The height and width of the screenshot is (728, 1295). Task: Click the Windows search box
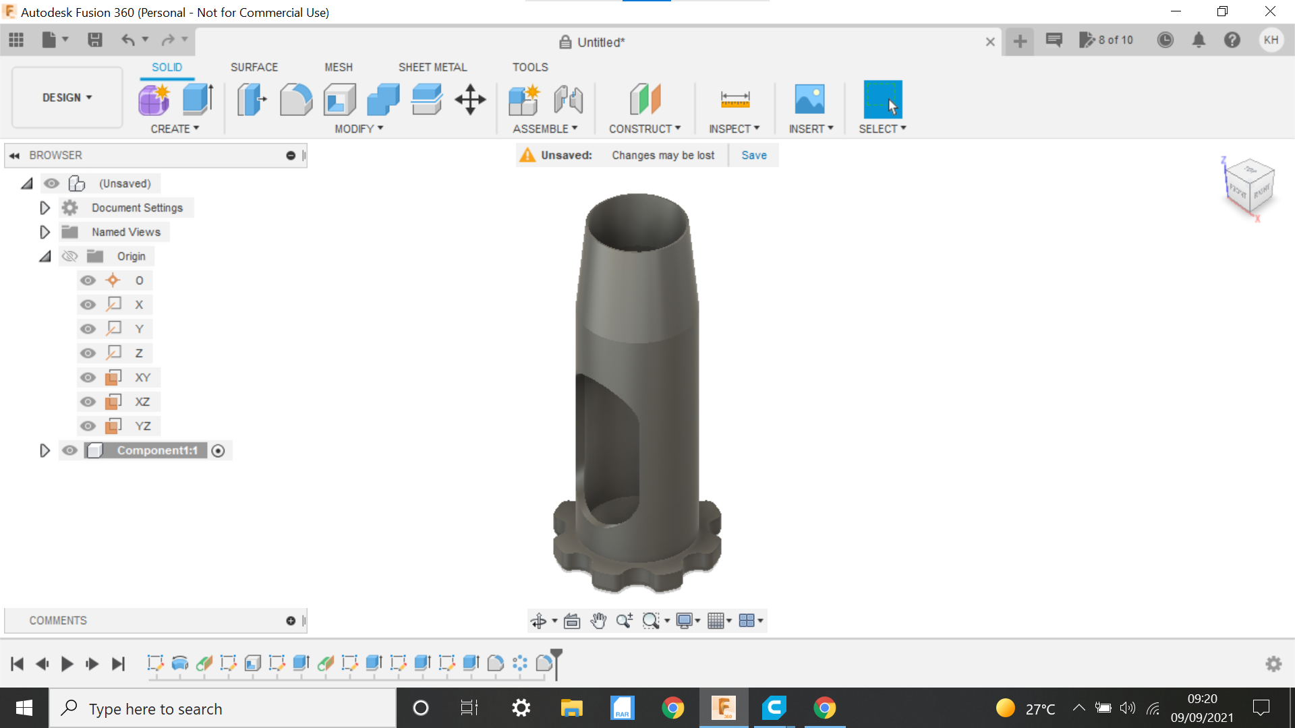click(x=223, y=708)
